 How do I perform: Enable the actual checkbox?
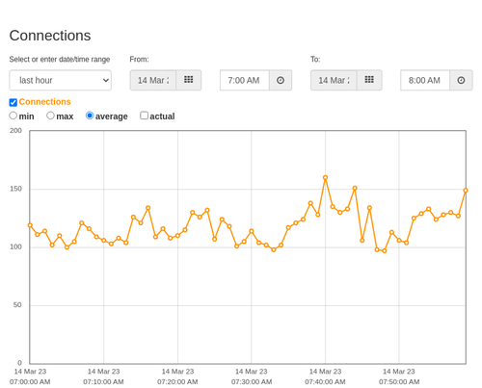pos(145,116)
